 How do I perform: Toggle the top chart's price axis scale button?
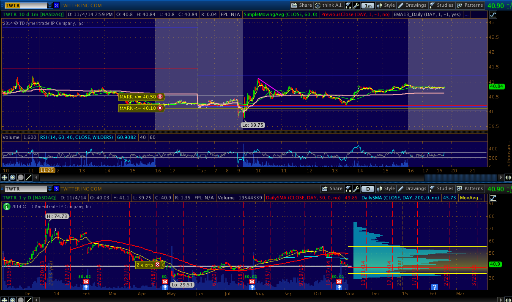[x=493, y=14]
